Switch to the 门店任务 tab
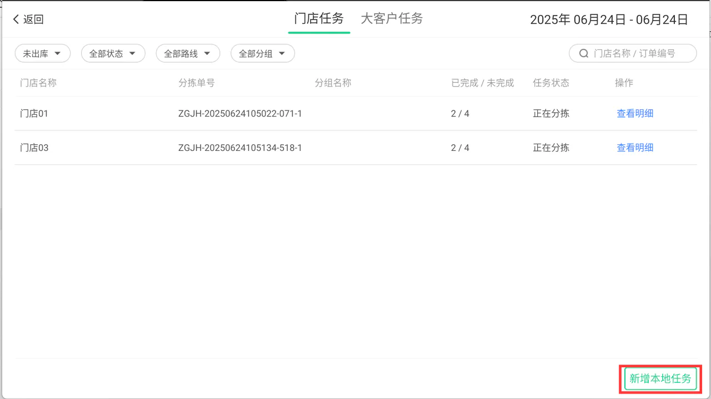This screenshot has width=711, height=399. coord(319,19)
